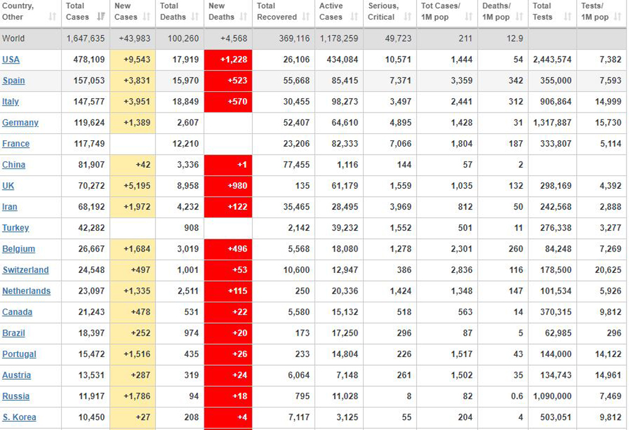Select Netherlands serious critical 1,424
This screenshot has width=629, height=430.
point(401,291)
